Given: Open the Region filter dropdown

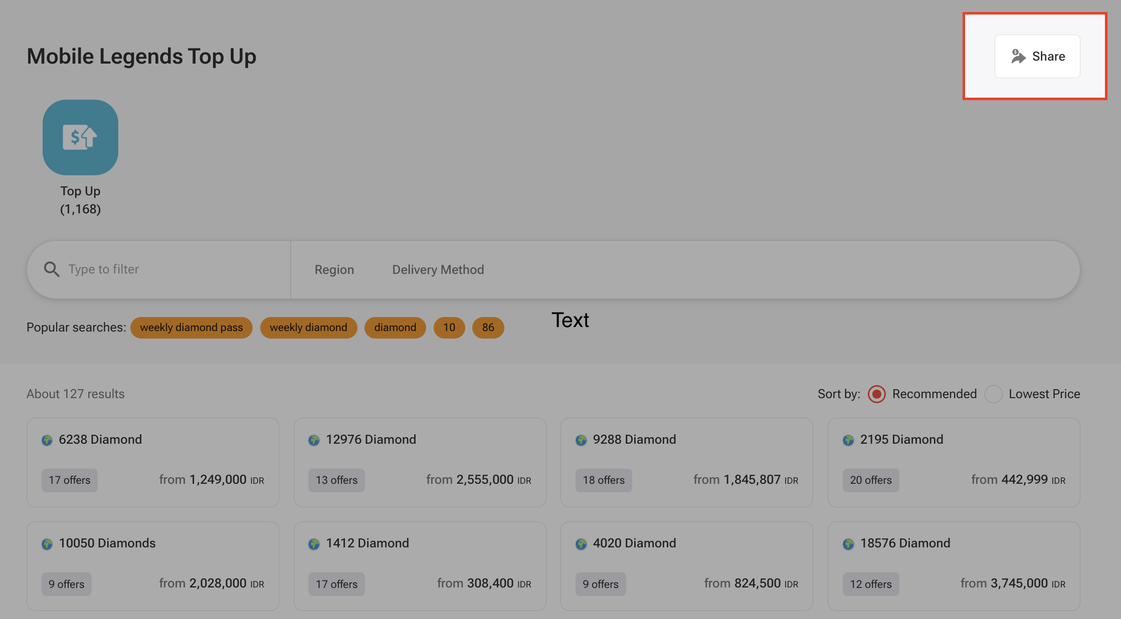Looking at the screenshot, I should 334,270.
